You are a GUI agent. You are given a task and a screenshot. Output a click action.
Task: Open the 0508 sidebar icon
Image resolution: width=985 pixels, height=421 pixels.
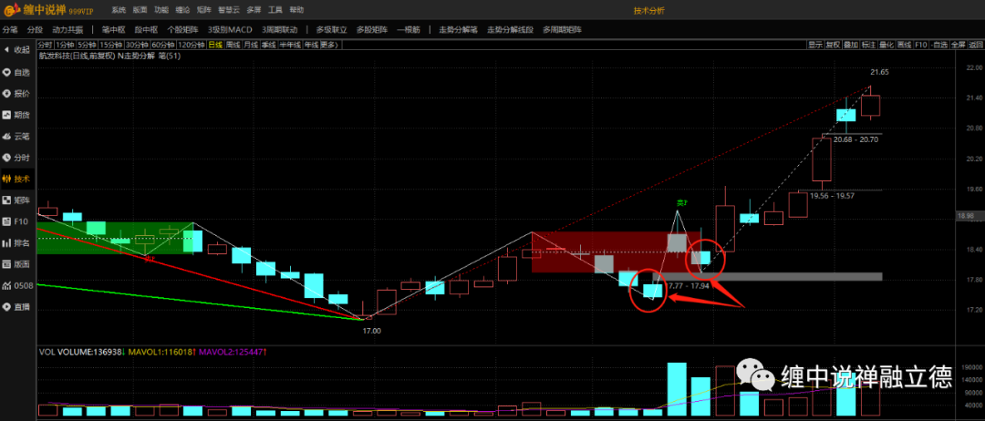[17, 285]
